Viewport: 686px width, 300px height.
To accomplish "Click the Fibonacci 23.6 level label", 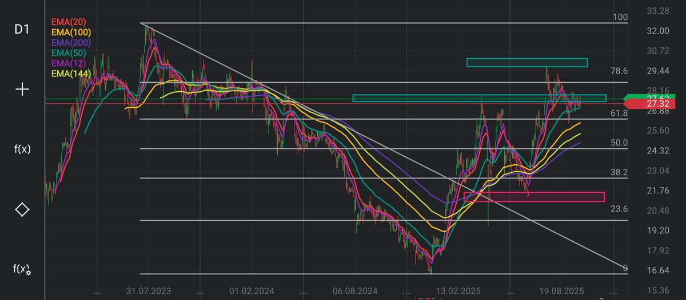I will coord(619,209).
